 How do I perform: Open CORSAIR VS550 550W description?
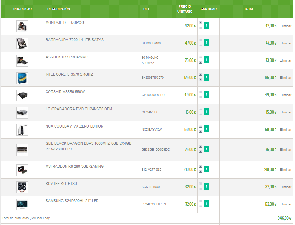tap(65, 92)
